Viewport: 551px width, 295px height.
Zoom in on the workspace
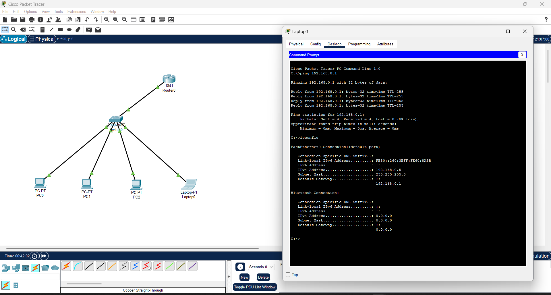pos(107,20)
